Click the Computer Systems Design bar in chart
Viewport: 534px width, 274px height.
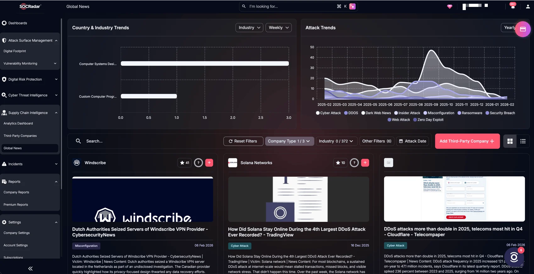[x=205, y=64]
